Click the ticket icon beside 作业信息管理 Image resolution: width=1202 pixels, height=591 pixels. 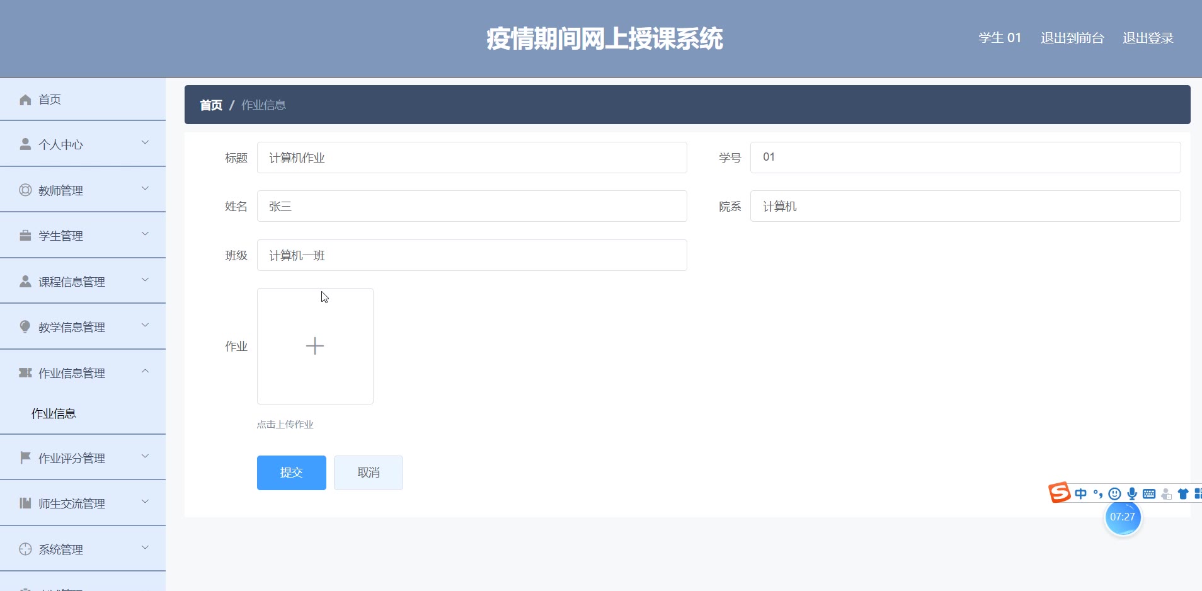(x=25, y=372)
